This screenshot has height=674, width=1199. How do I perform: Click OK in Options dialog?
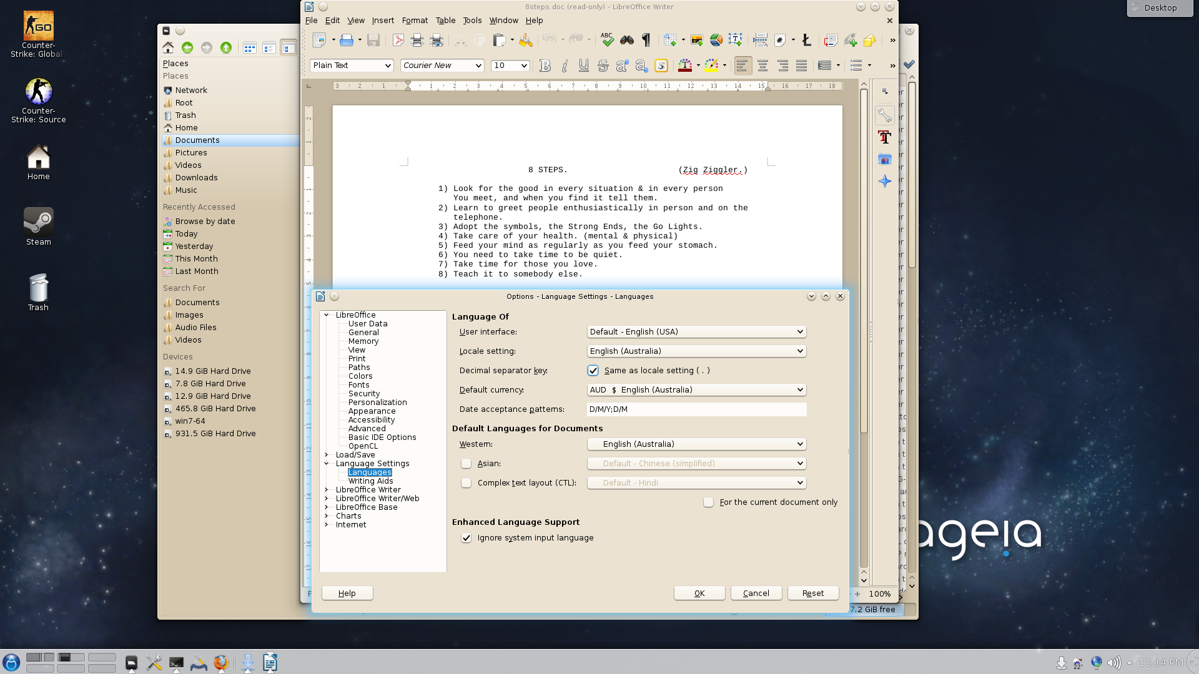point(699,593)
